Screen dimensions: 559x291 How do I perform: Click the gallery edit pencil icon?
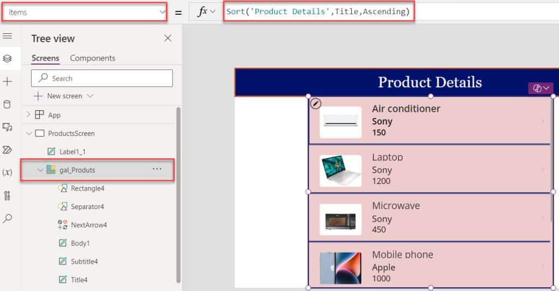(316, 103)
